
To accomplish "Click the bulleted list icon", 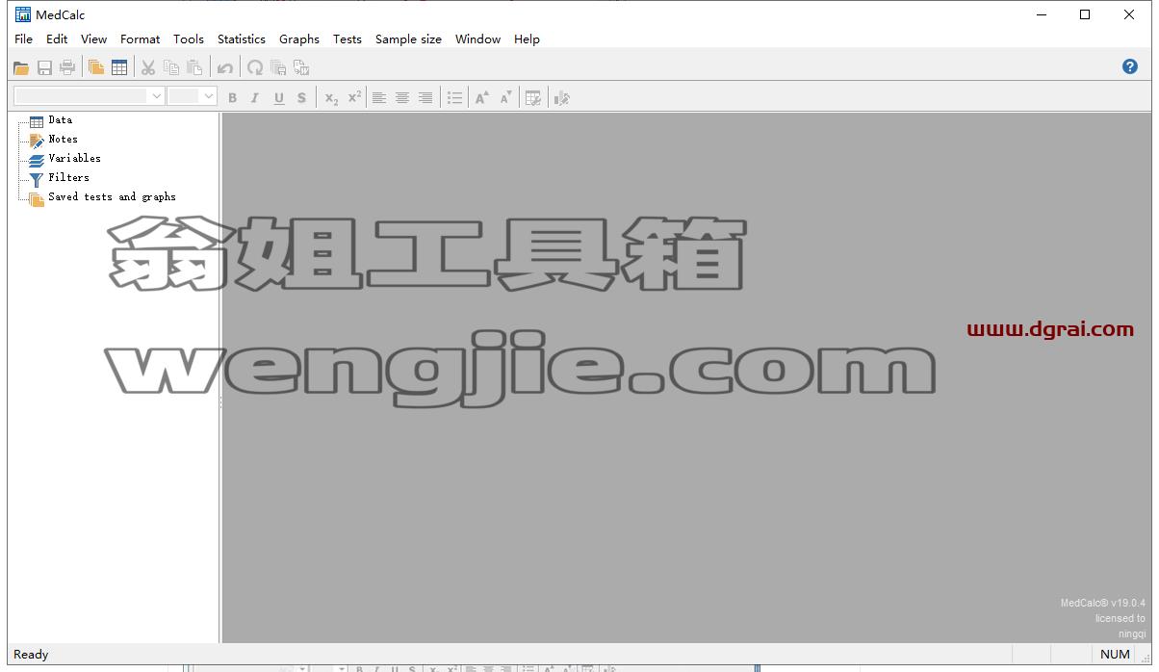I will [455, 97].
